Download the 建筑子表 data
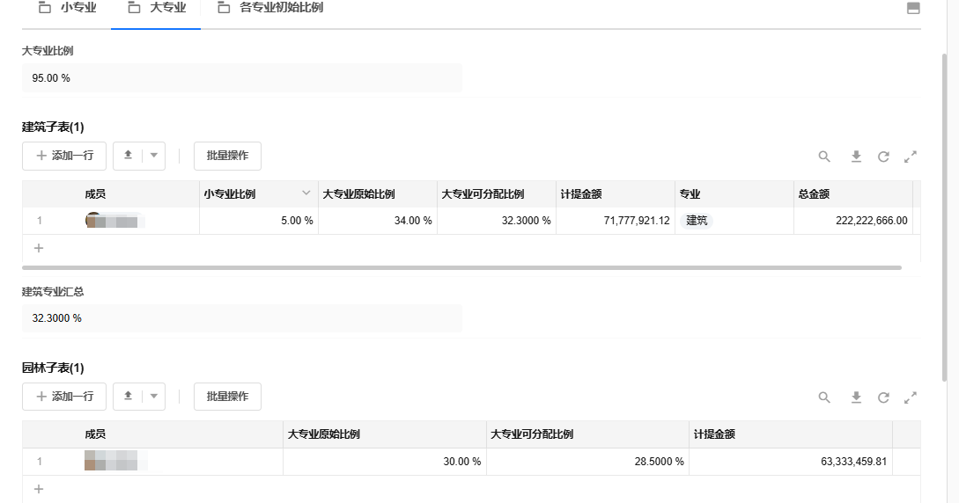Viewport: 959px width, 503px height. 856,157
